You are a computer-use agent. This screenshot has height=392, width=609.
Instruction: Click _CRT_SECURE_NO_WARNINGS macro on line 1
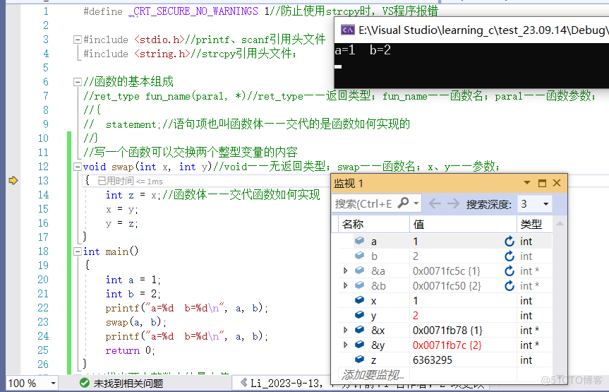[193, 11]
